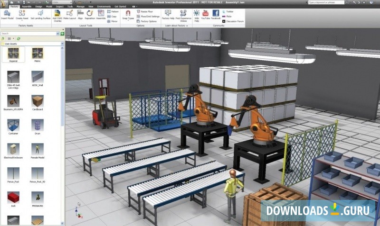
Task: Open the Twitter link
Action: click(x=228, y=11)
